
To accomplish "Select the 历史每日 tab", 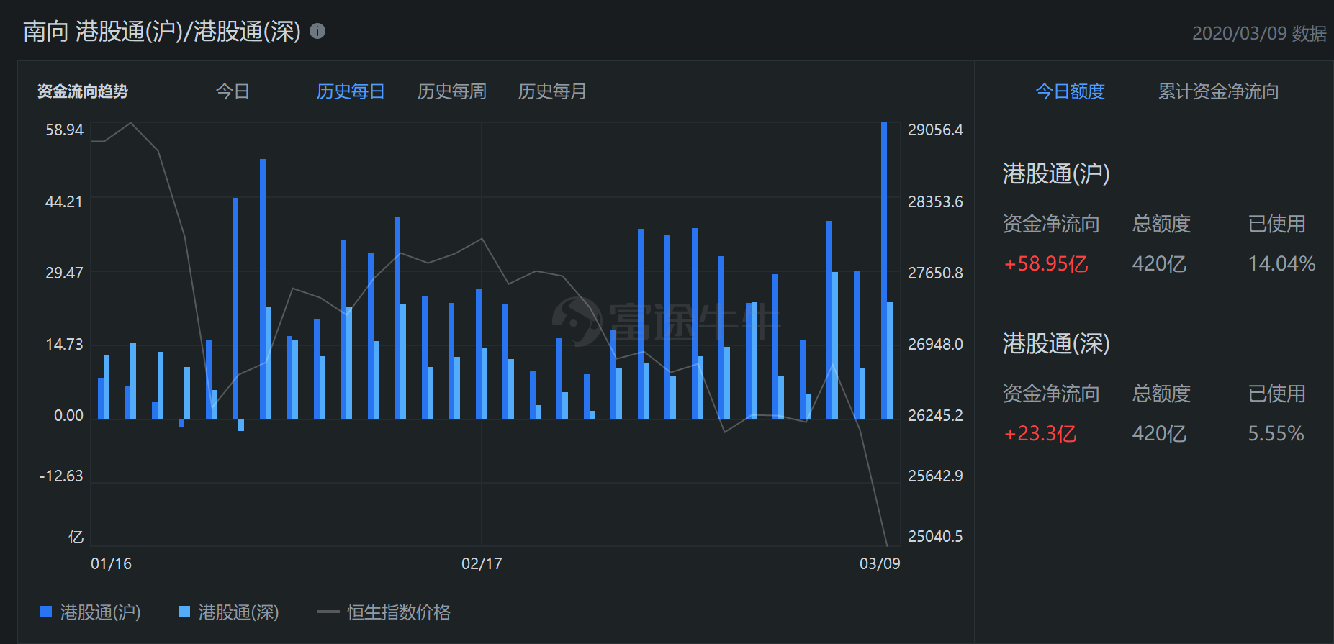I will click(351, 91).
